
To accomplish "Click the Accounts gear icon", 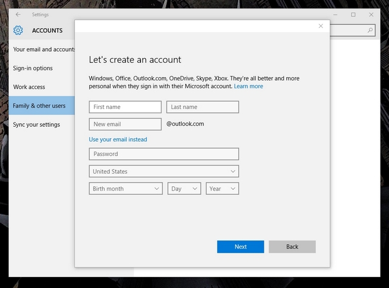I will click(x=18, y=30).
